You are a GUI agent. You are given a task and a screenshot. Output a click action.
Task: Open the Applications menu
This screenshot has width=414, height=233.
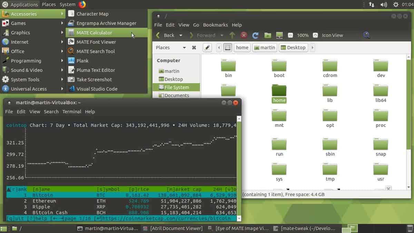(20, 4)
